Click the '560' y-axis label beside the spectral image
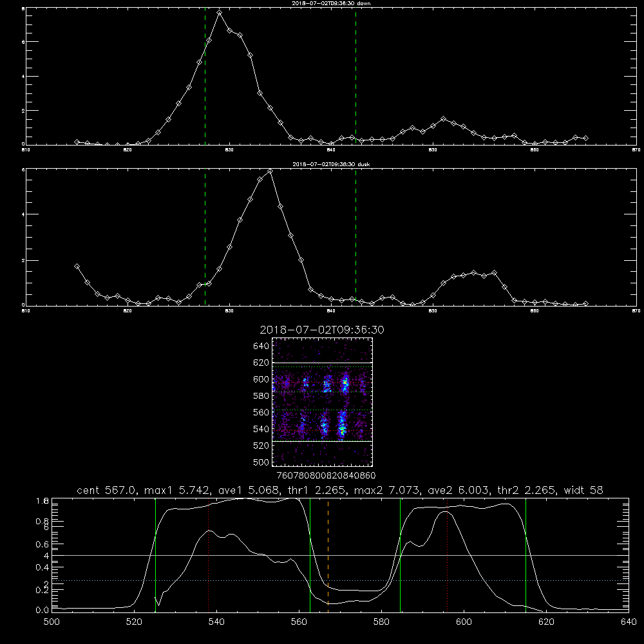 261,412
